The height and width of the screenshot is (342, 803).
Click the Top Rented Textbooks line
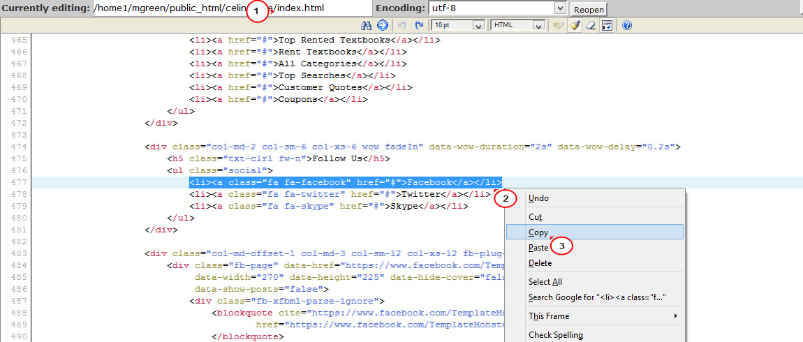[314, 40]
